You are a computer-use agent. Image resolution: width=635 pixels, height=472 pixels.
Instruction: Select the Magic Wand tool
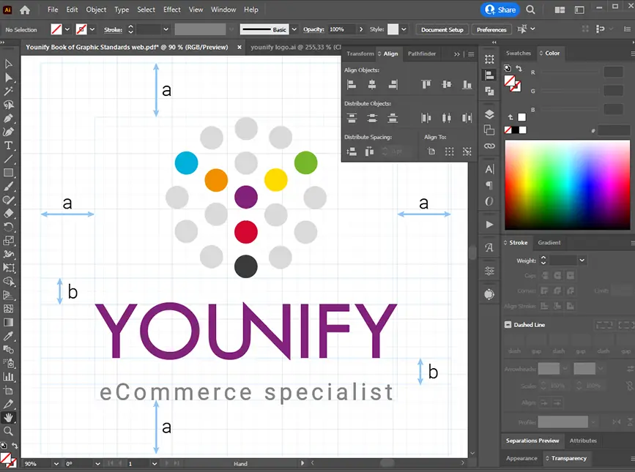(8, 91)
